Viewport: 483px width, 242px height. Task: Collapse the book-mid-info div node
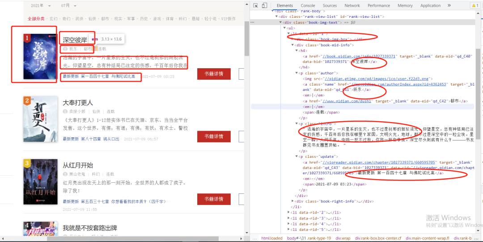(x=292, y=45)
